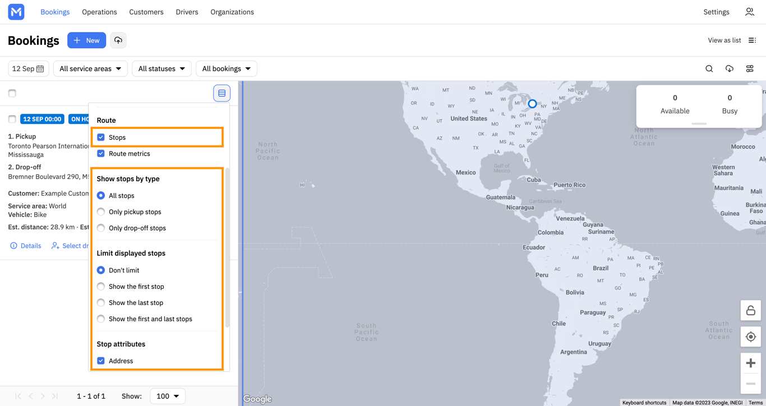Image resolution: width=766 pixels, height=406 pixels.
Task: Go to previous page arrow
Action: (x=31, y=396)
